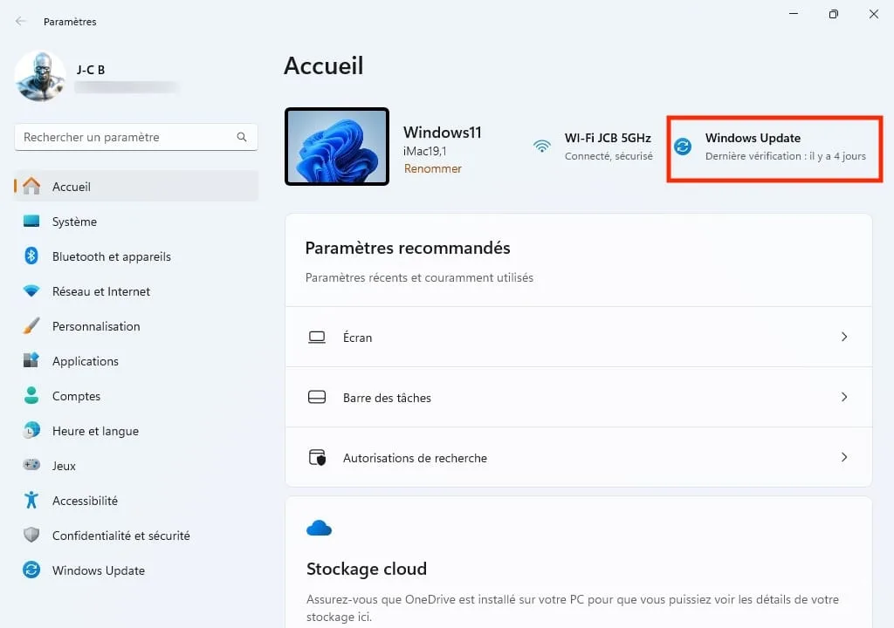Click the Système monitor icon
The image size is (894, 628).
(x=31, y=222)
